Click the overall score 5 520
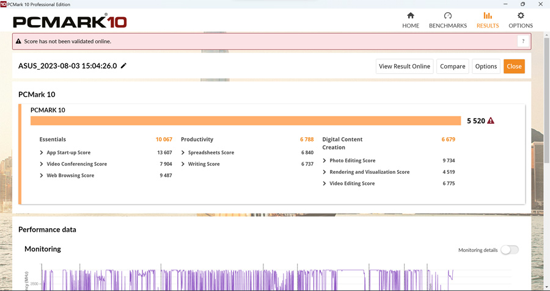The height and width of the screenshot is (291, 550). pyautogui.click(x=476, y=121)
